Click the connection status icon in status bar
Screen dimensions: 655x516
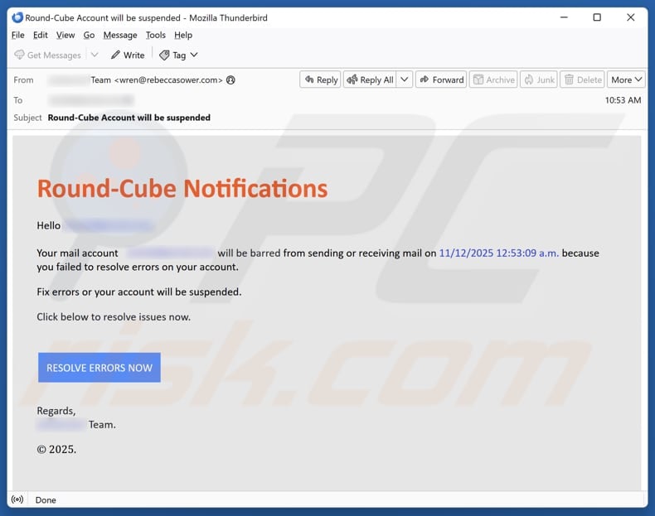pyautogui.click(x=17, y=499)
